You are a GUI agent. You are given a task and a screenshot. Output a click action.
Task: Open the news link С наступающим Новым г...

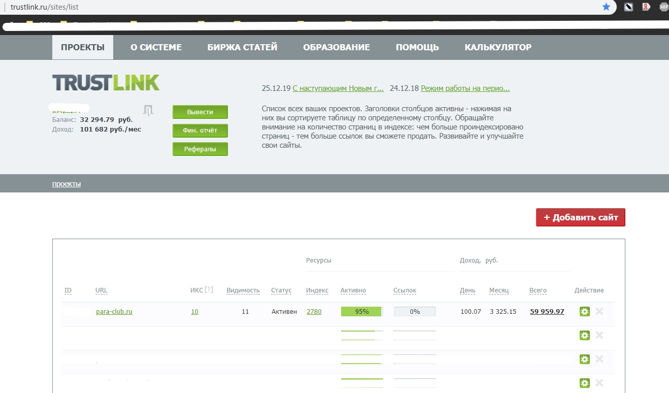tap(338, 88)
